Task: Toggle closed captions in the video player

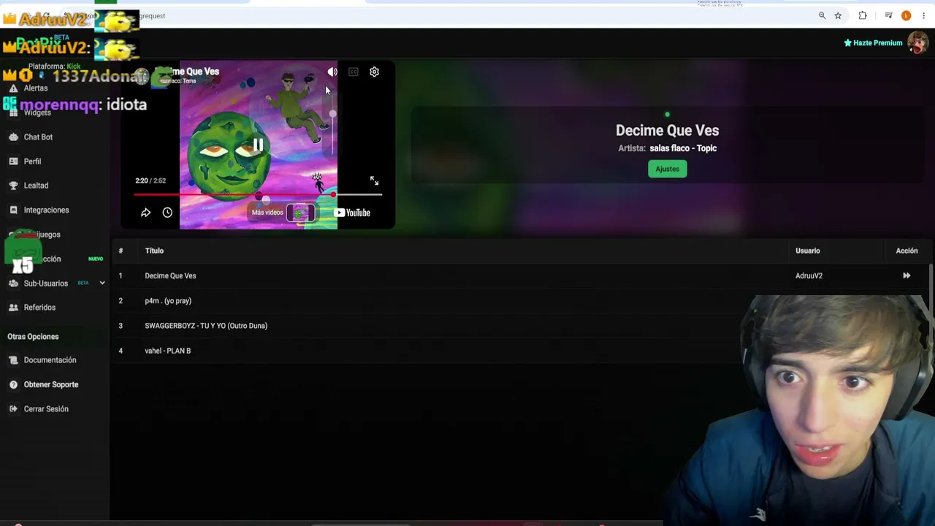Action: click(354, 72)
